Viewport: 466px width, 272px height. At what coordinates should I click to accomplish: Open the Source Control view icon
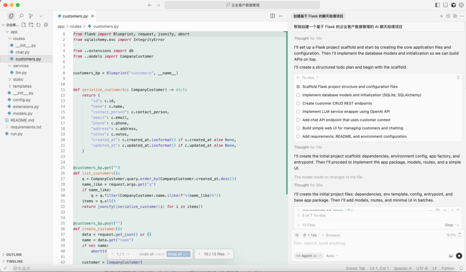pos(31,16)
